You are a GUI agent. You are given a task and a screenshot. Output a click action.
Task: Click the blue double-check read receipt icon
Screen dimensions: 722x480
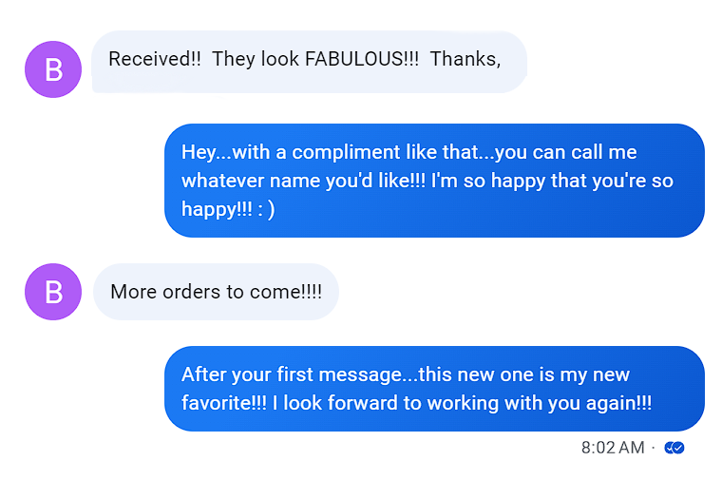point(674,448)
